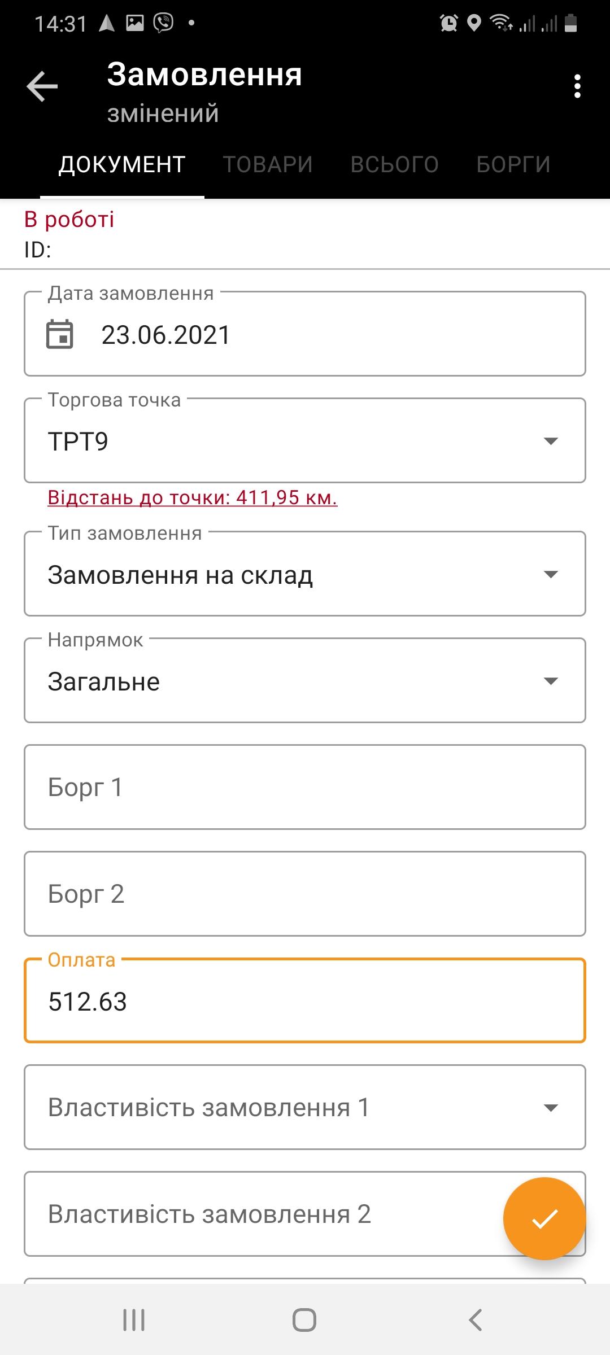Tap the calendar icon in order date
610x1355 pixels.
click(x=60, y=334)
